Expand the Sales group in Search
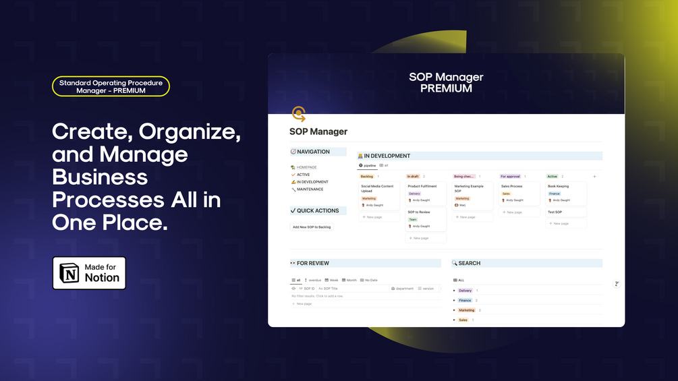The image size is (678, 381). pyautogui.click(x=454, y=320)
